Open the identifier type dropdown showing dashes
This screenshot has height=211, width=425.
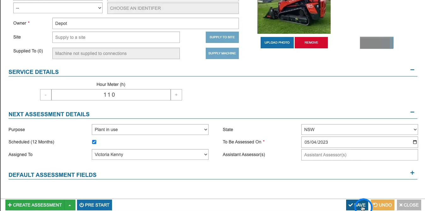pyautogui.click(x=58, y=8)
